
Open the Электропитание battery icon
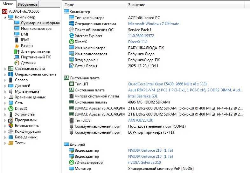click(x=17, y=51)
